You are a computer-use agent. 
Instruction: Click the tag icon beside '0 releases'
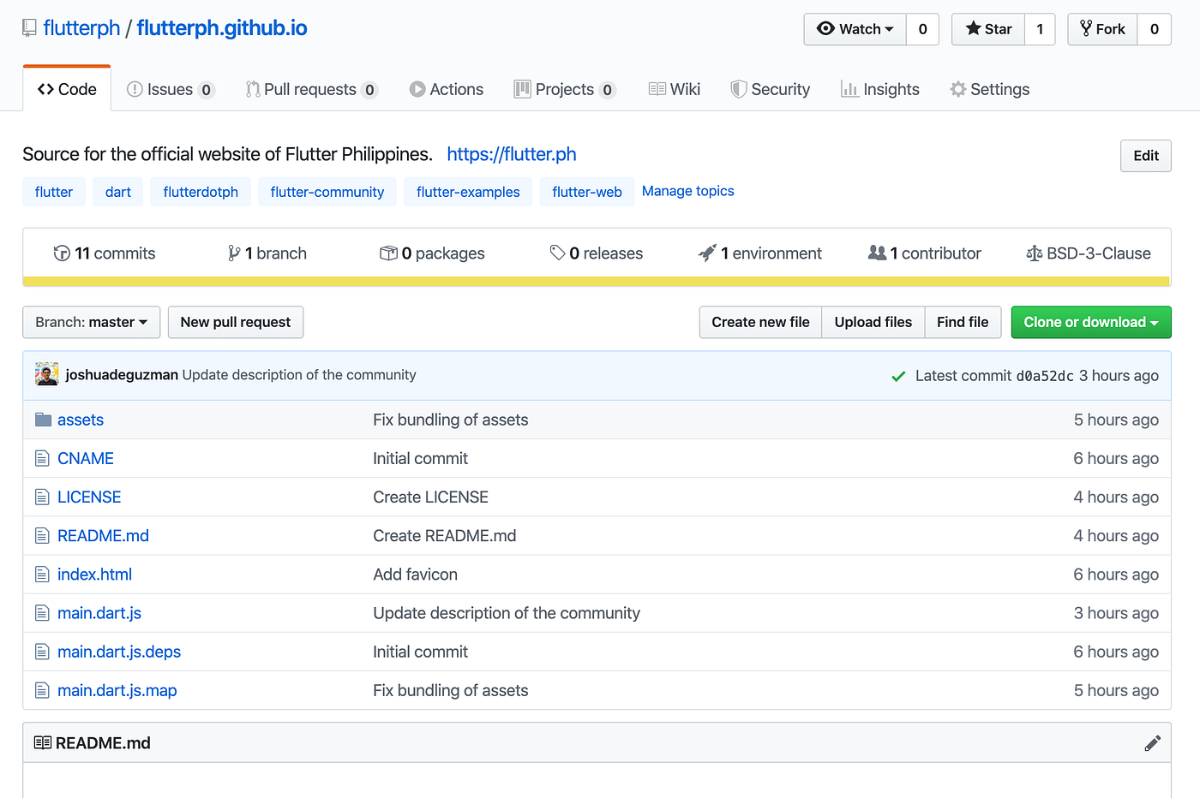pos(559,253)
